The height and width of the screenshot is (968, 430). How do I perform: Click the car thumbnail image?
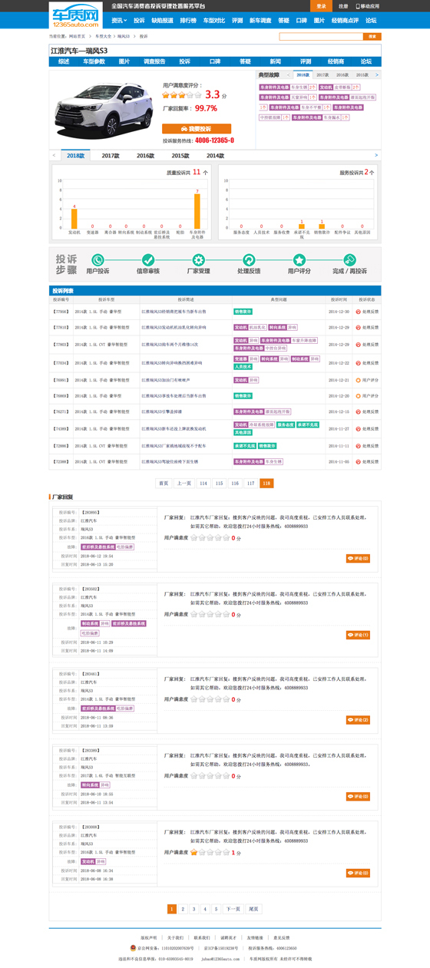coord(107,109)
